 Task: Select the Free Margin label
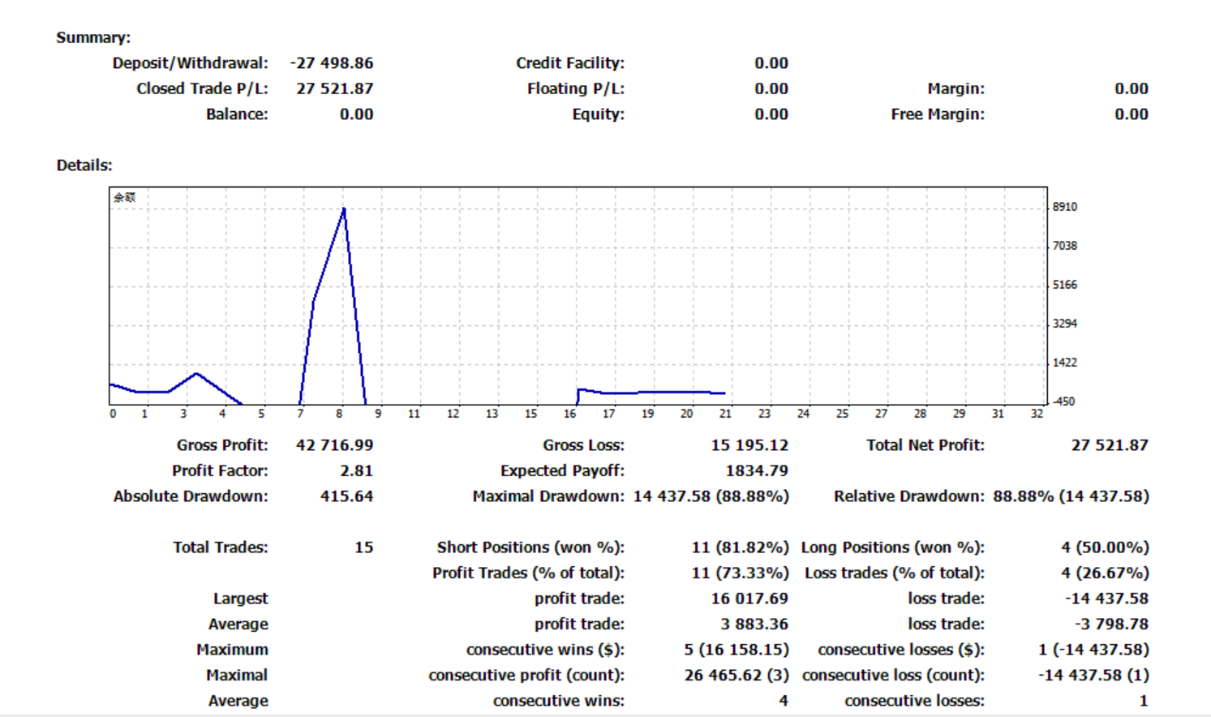click(938, 114)
